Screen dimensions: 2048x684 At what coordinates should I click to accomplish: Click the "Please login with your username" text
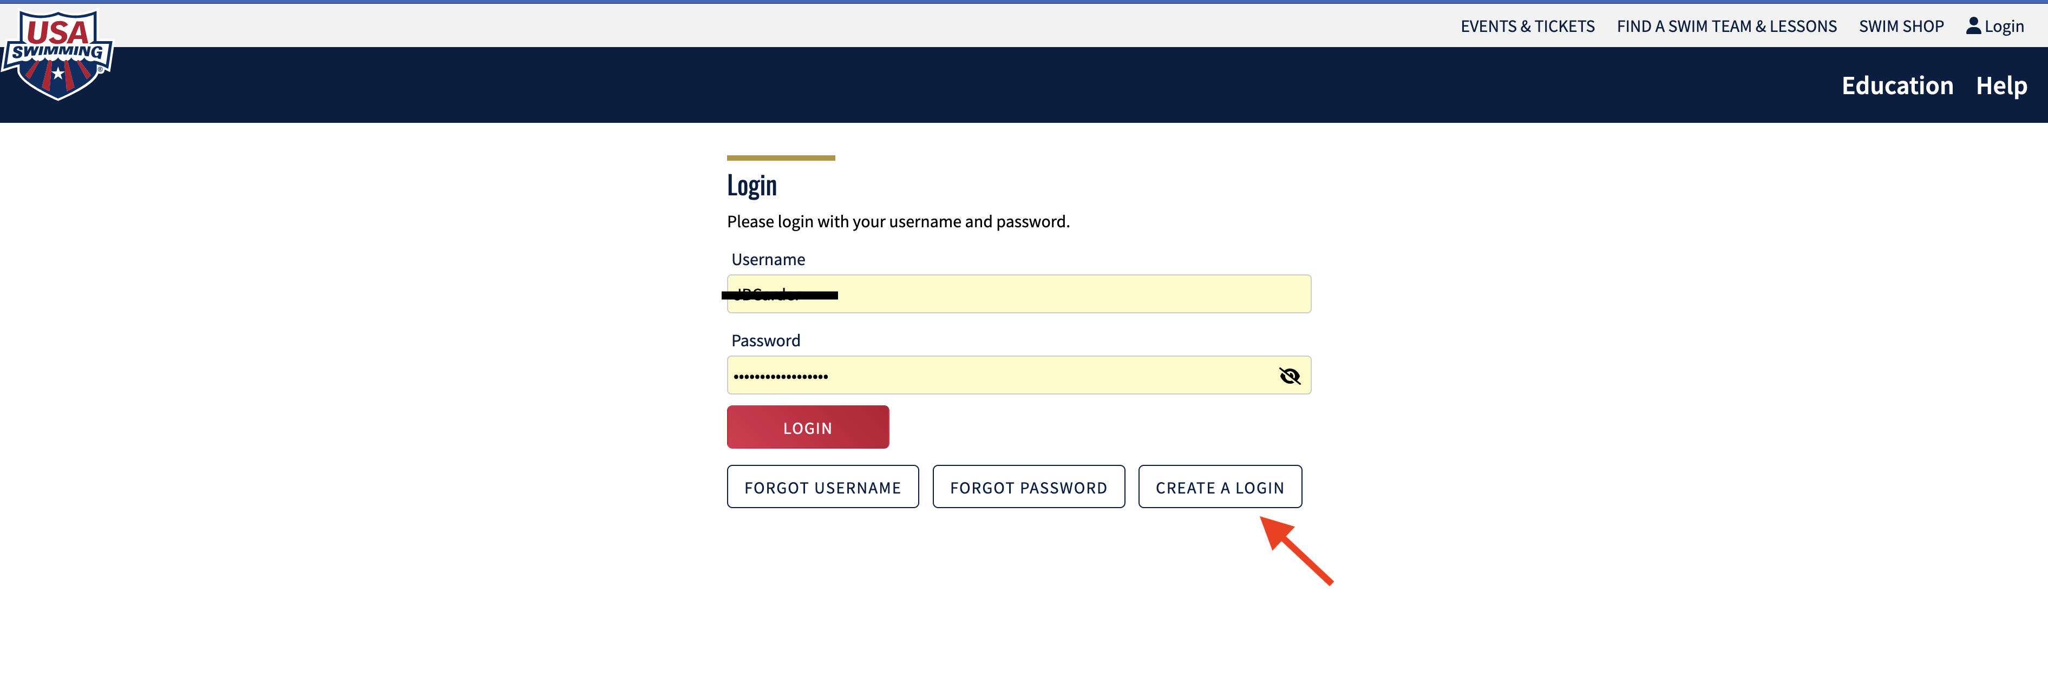pyautogui.click(x=898, y=222)
